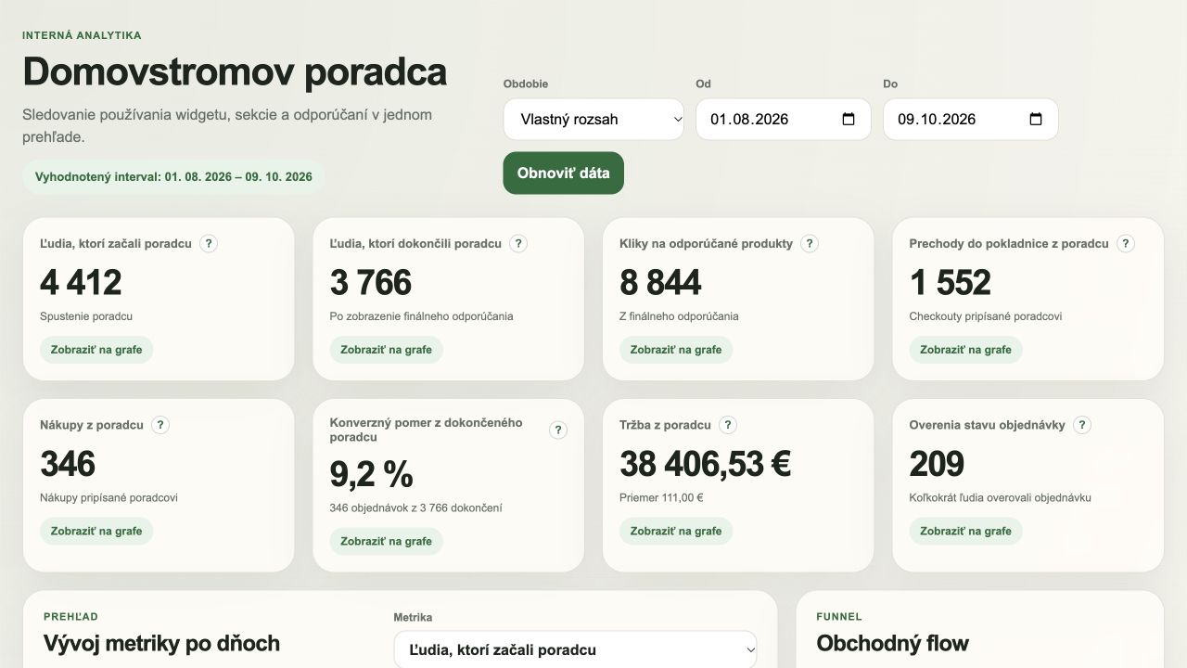
Task: Click the value 346 in Nákupy card
Action: pyautogui.click(x=68, y=463)
